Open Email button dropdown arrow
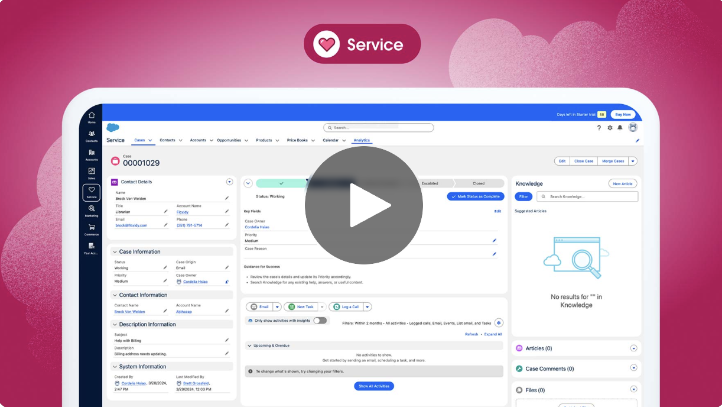This screenshot has height=407, width=722. [x=277, y=307]
